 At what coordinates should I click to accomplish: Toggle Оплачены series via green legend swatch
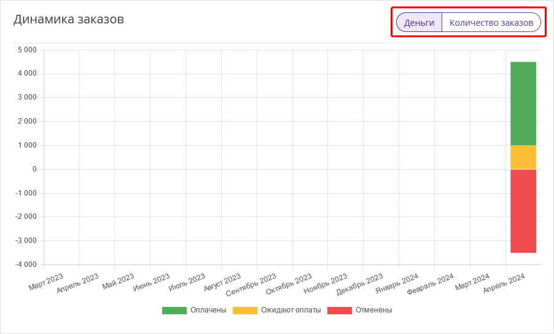[174, 310]
